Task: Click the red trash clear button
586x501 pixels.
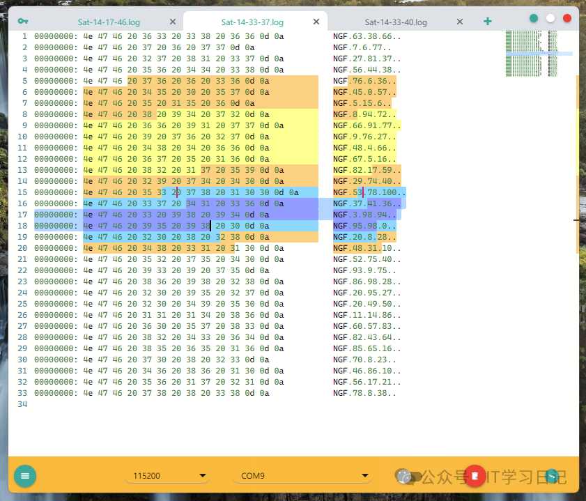Action: click(x=475, y=476)
